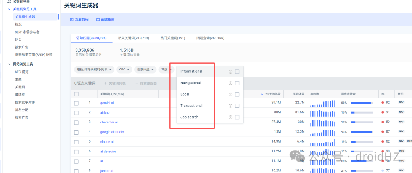Click the year trend chart for airbnb
The image size is (412, 173).
coord(323,114)
